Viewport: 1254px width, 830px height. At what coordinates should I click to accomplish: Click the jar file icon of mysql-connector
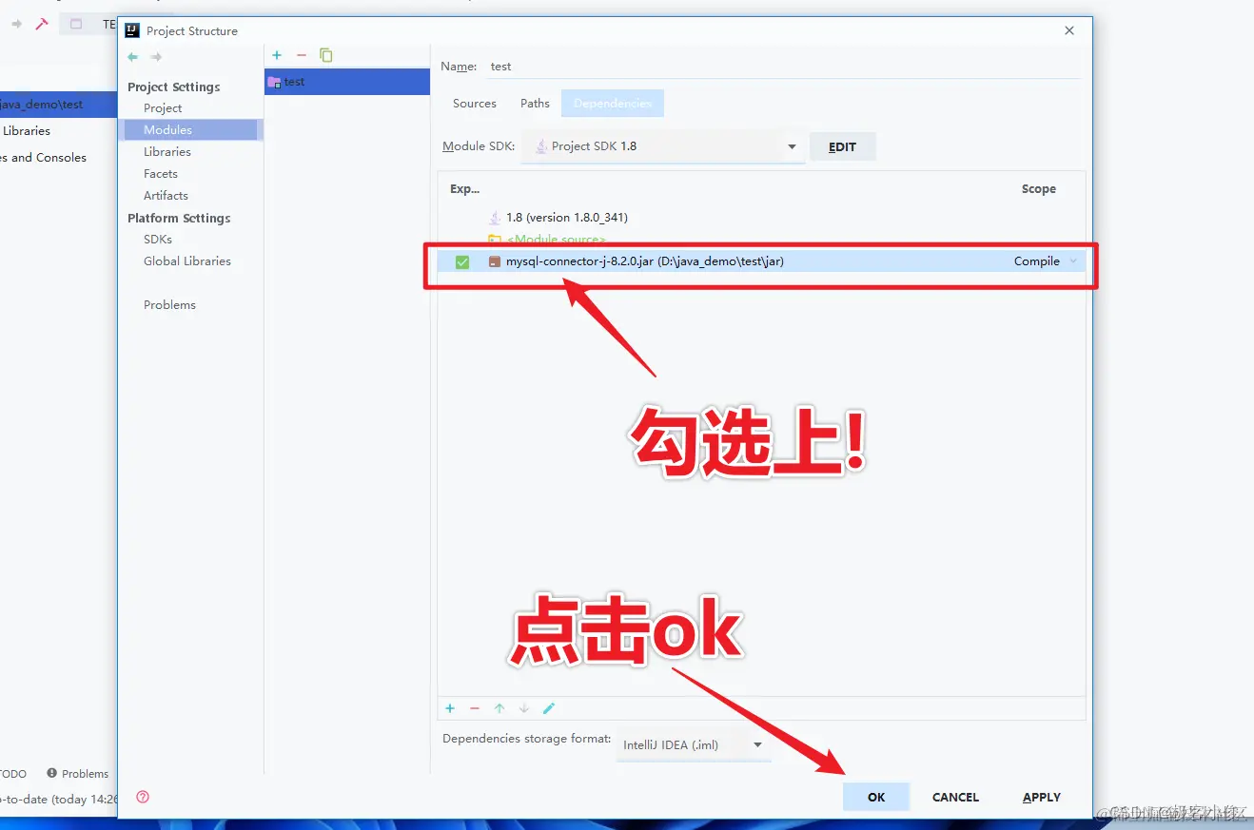coord(494,261)
